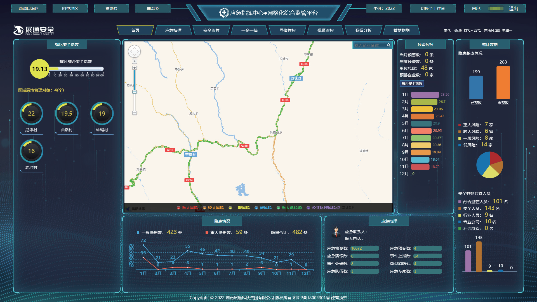Click the 辖区安全指数 panel title
Viewport: 537px width, 302px height.
[67, 45]
